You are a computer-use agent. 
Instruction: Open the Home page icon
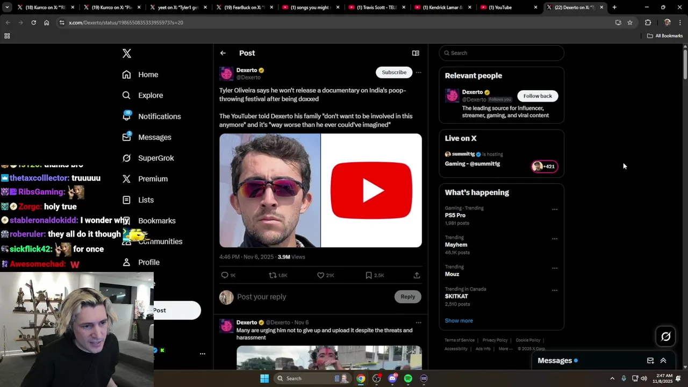click(x=126, y=75)
